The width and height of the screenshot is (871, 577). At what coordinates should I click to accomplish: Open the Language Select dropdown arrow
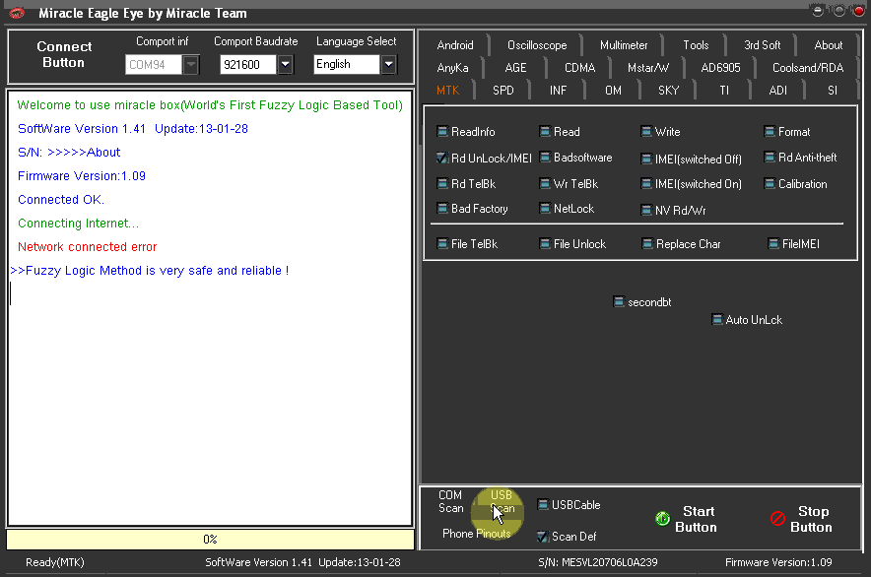tap(389, 64)
